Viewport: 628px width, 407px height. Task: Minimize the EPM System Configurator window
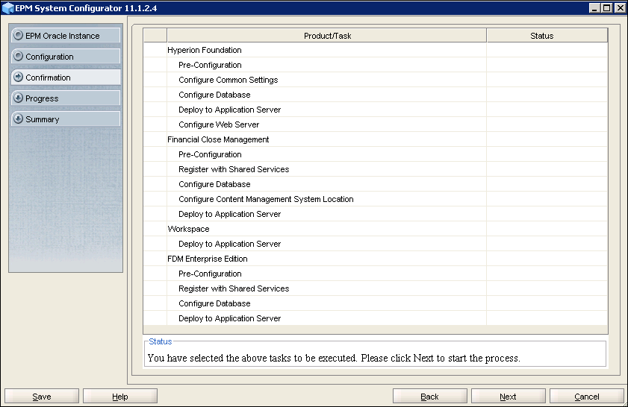point(594,7)
